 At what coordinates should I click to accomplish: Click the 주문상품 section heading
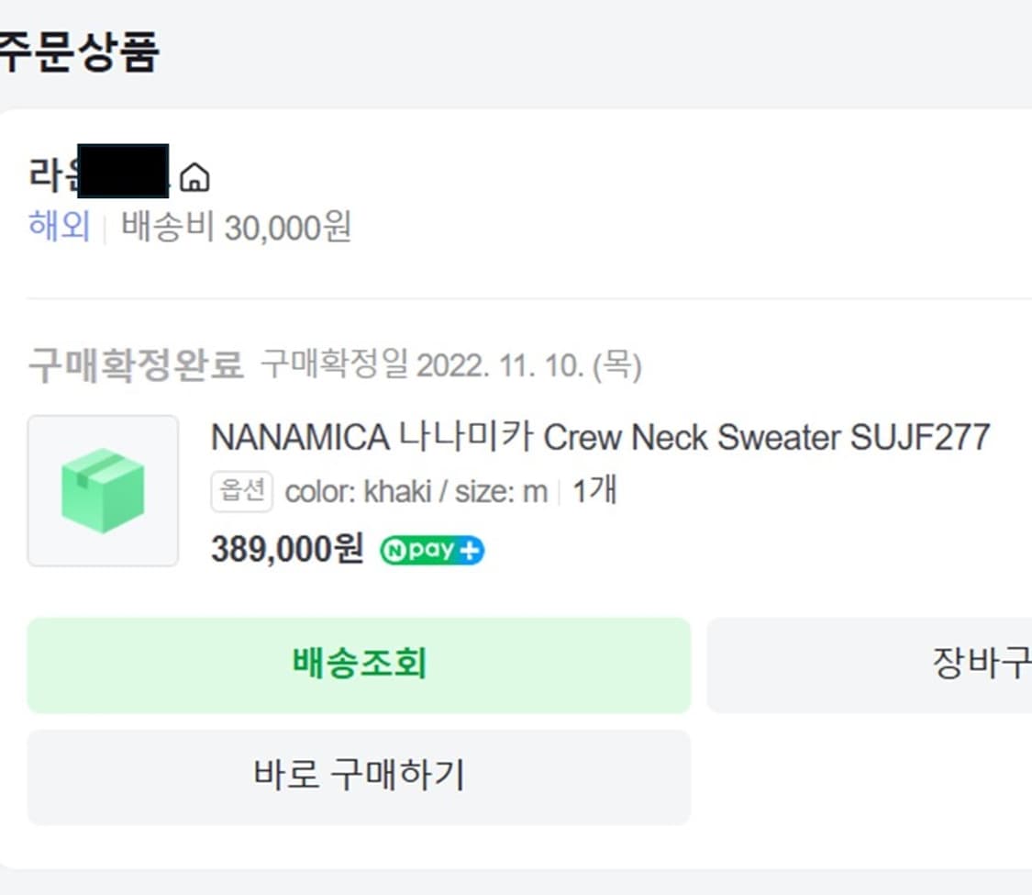[x=78, y=50]
